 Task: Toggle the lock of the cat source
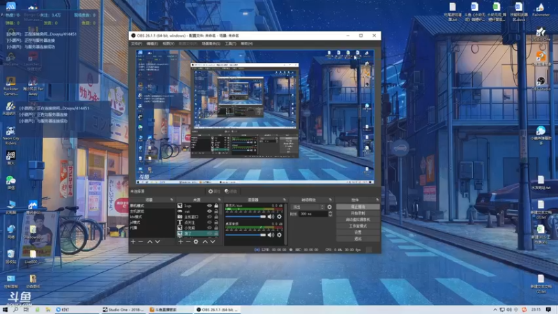216,211
